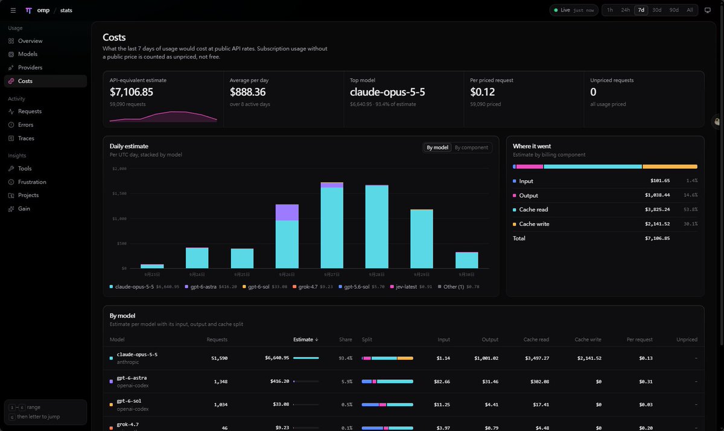The width and height of the screenshot is (724, 431).
Task: Click the gpt-6-astra row model name
Action: [x=132, y=378]
